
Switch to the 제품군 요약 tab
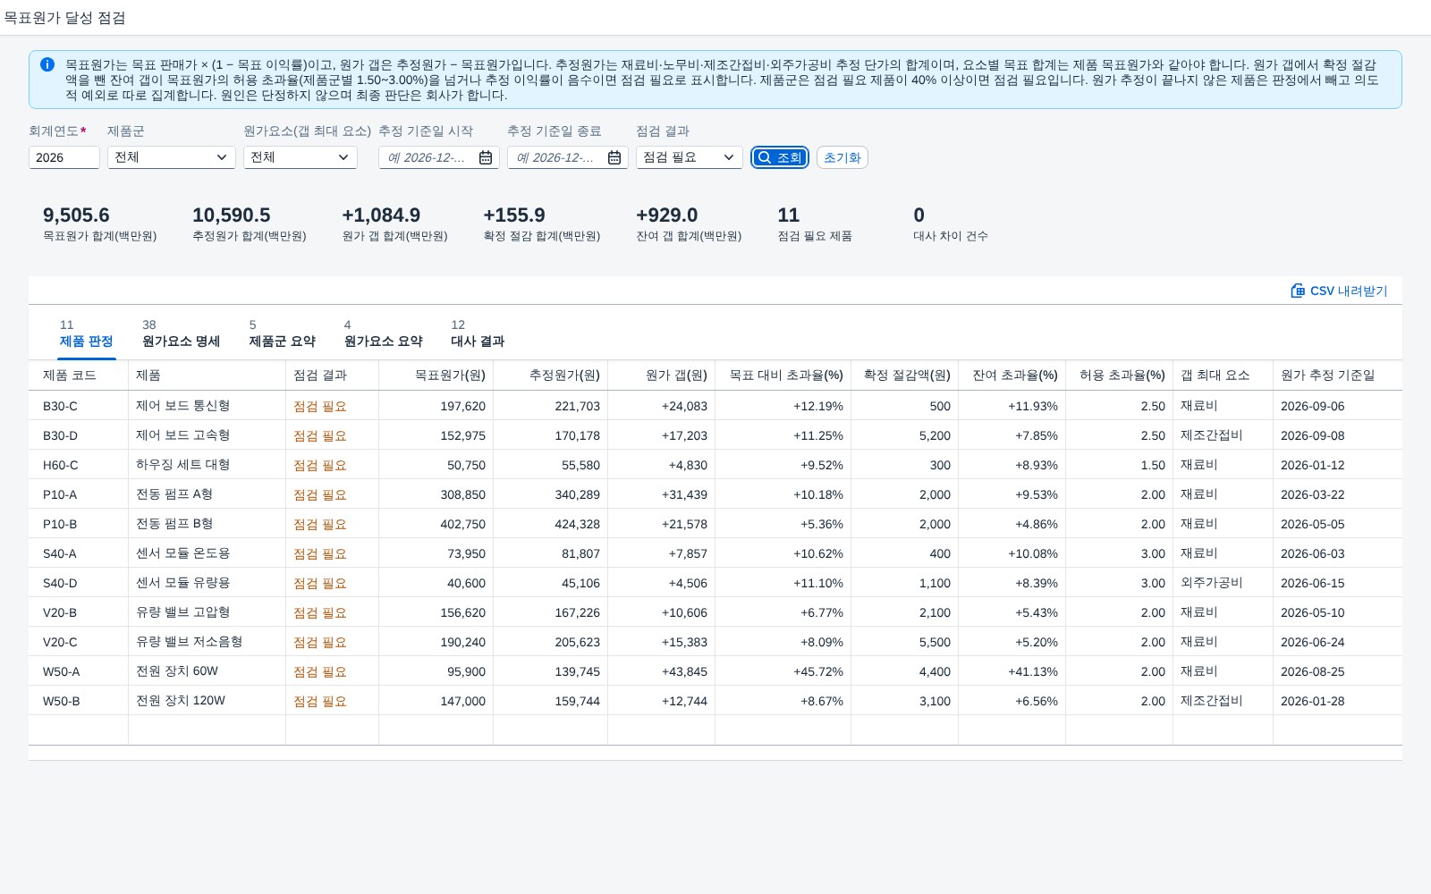pyautogui.click(x=282, y=333)
